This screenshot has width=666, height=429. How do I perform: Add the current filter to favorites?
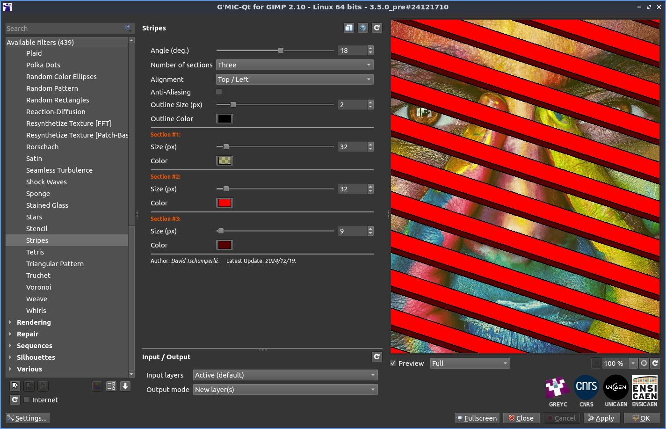(x=15, y=386)
